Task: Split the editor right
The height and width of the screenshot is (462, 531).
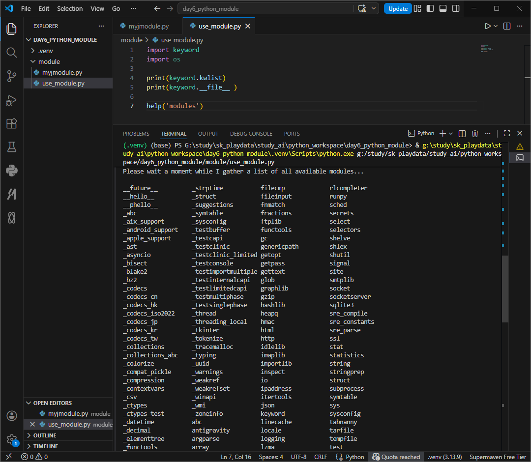Action: click(x=506, y=26)
